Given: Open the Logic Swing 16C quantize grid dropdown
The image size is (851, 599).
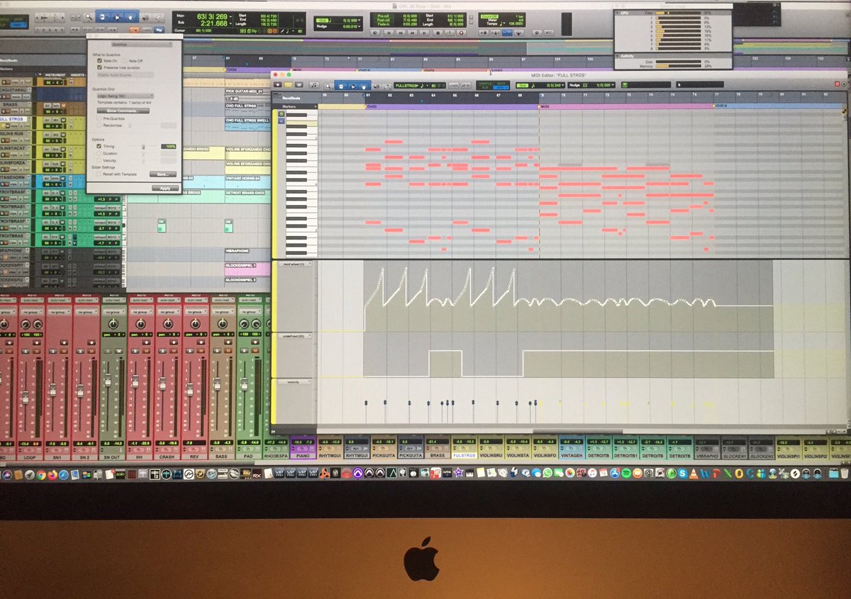Looking at the screenshot, I should 125,95.
